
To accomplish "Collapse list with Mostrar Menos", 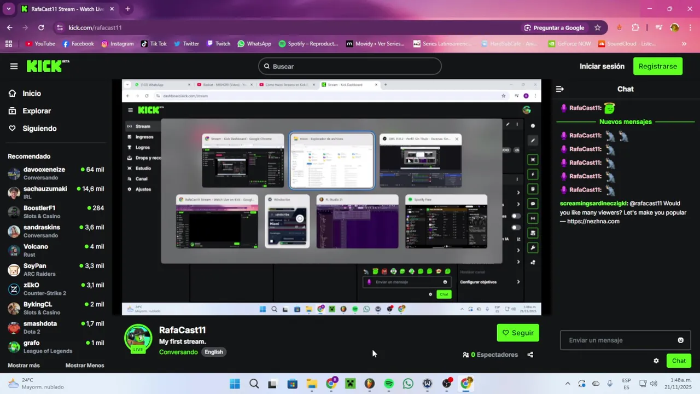I will tap(85, 366).
